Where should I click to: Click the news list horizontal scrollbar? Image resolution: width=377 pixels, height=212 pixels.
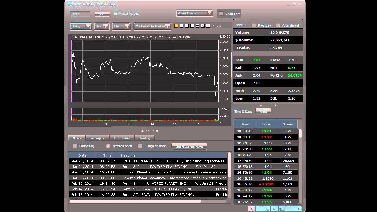click(135, 201)
